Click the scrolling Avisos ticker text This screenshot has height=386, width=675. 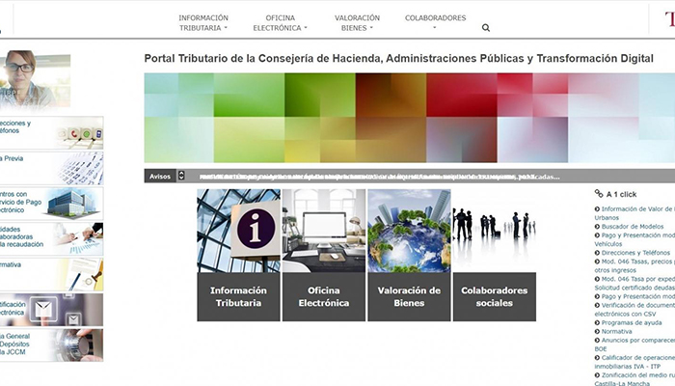pyautogui.click(x=379, y=177)
